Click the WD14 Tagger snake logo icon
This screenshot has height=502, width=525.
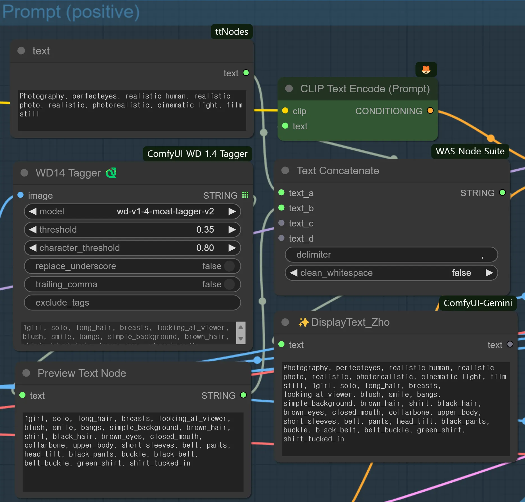pyautogui.click(x=111, y=173)
